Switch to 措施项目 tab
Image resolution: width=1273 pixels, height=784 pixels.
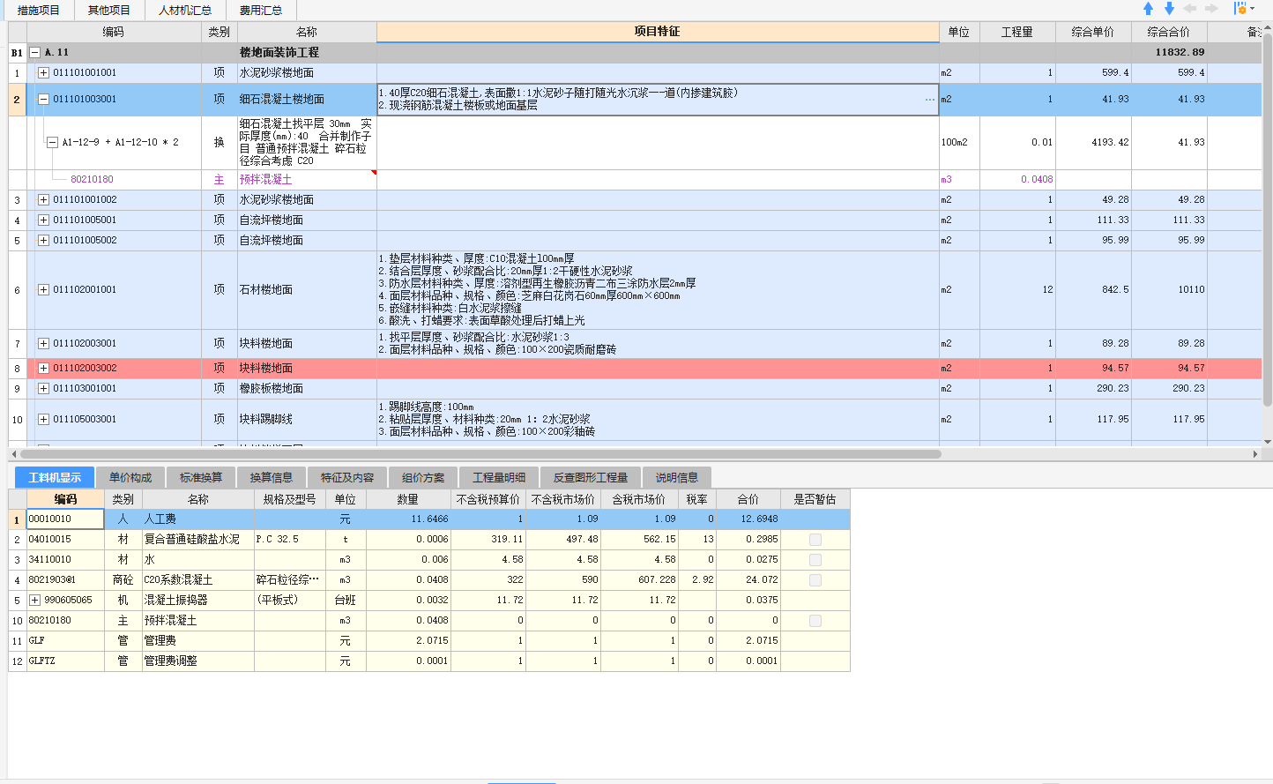point(39,10)
